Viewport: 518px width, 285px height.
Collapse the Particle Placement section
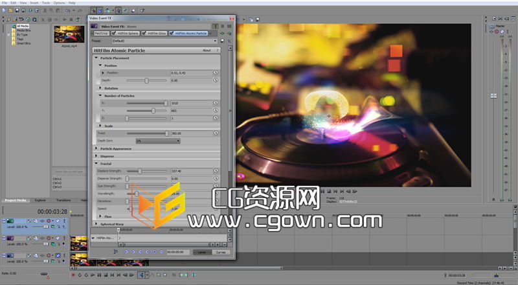(x=96, y=58)
